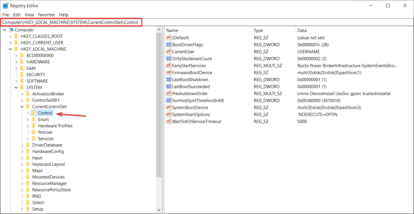Click the Registry Editor title bar icon
This screenshot has width=414, height=214.
[x=6, y=6]
